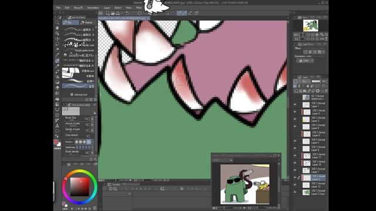Screen dimensions: 376x211
Task: Hide Layer 12 with its eye icon
Action: pyautogui.click(x=295, y=185)
